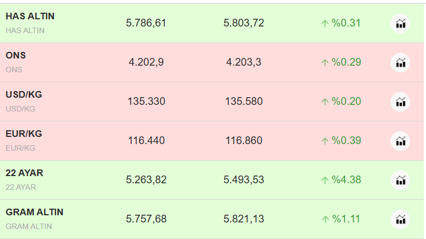Open the chart icon for HAS ALTIN
This screenshot has height=239, width=426.
(x=401, y=23)
